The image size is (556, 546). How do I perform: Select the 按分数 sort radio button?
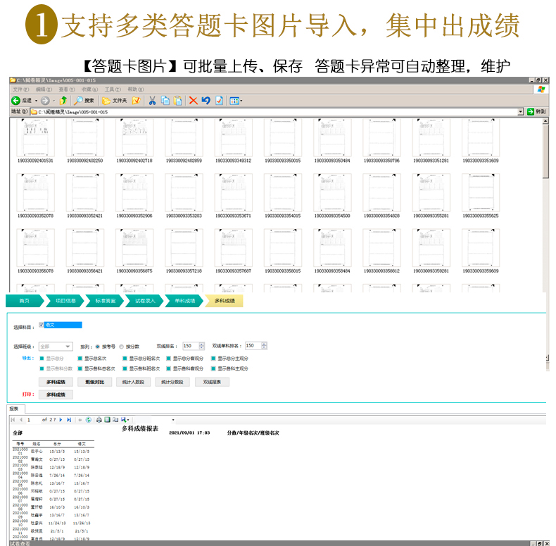pos(121,346)
